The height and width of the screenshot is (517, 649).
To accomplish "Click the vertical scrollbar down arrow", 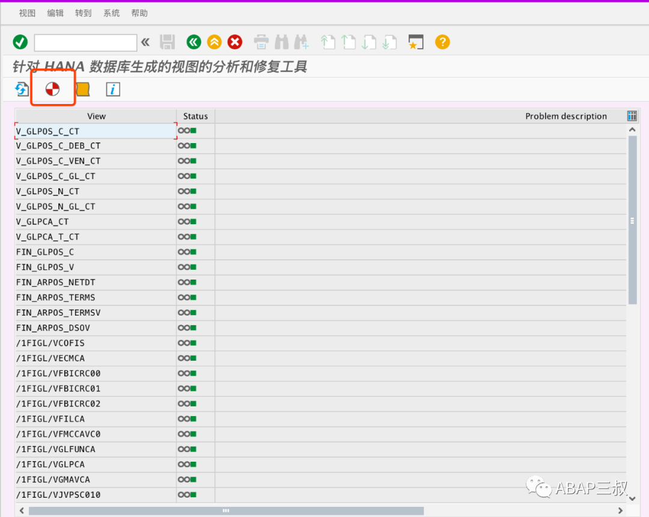I will pyautogui.click(x=632, y=498).
